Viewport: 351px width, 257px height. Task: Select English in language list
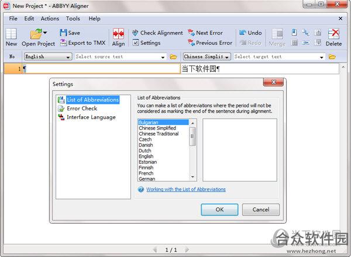(x=163, y=156)
